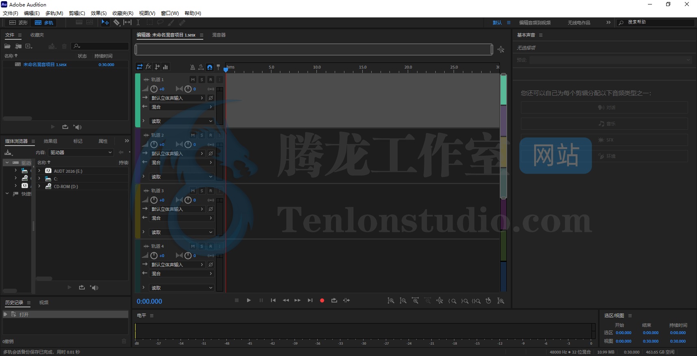Open the 读取 automation dropdown on track 1
The width and height of the screenshot is (697, 356).
coord(182,121)
